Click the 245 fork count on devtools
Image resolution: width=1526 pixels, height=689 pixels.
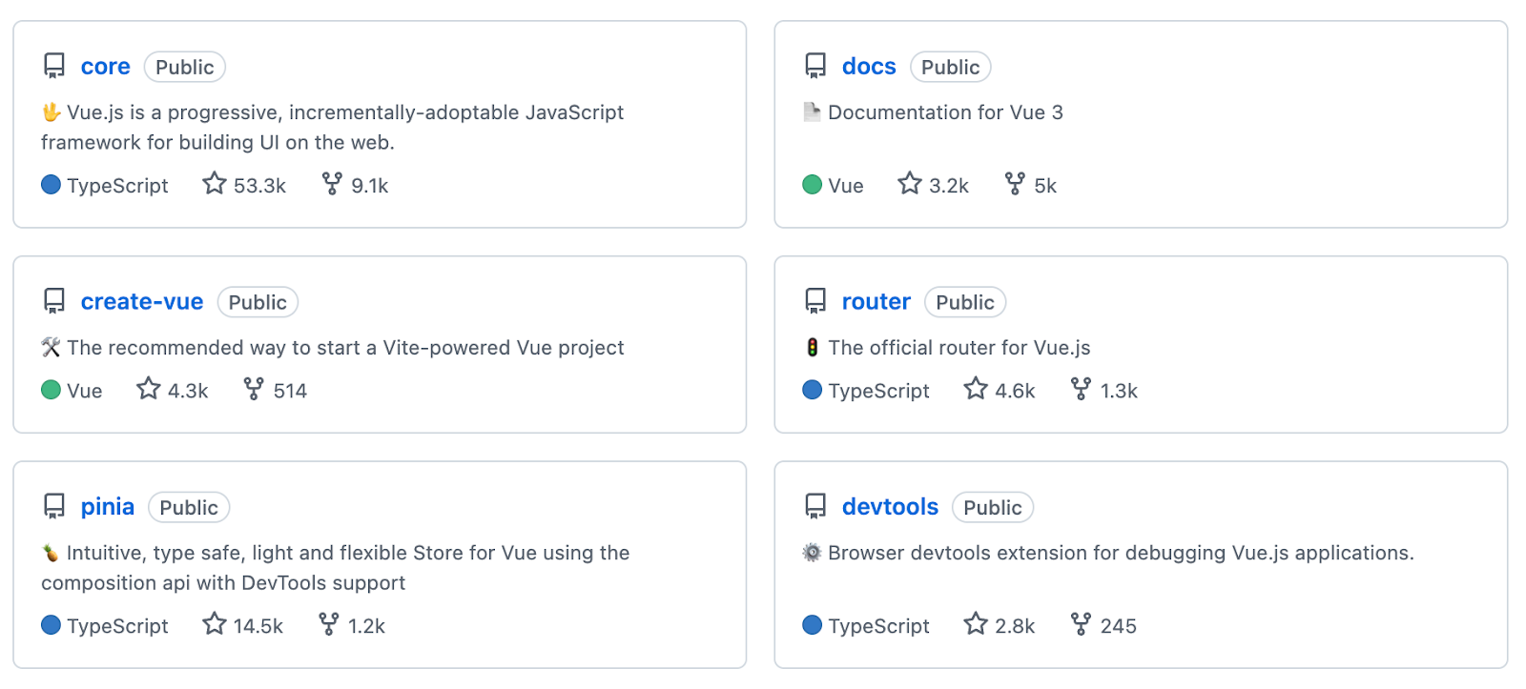[1119, 626]
